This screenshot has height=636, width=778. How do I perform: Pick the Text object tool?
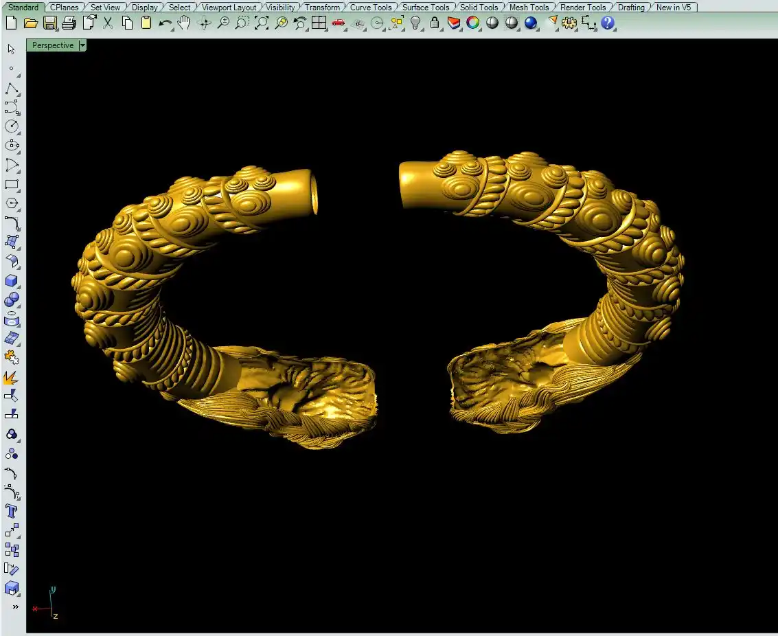[12, 511]
